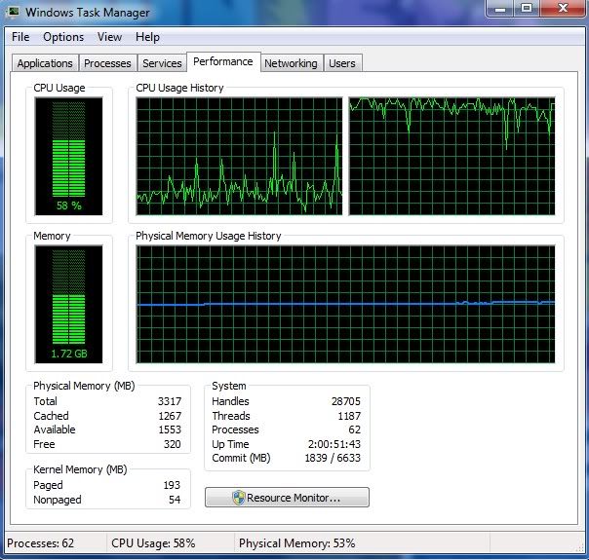
Task: Click the 'Physical Memory Usage History' label
Action: [x=209, y=236]
